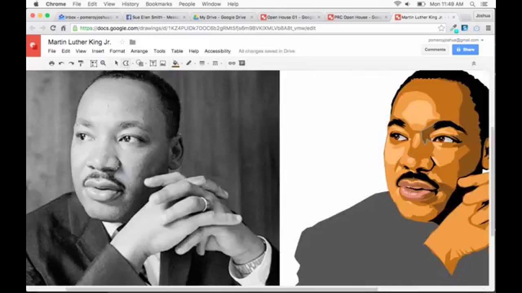Select the line tool in the toolbar
Image resolution: width=522 pixels, height=293 pixels.
[x=127, y=63]
